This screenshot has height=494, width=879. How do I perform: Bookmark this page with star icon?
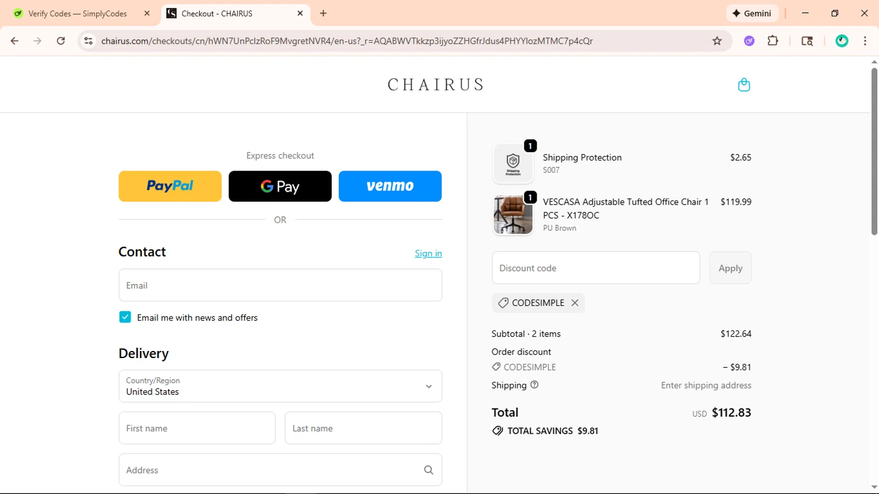pos(717,41)
